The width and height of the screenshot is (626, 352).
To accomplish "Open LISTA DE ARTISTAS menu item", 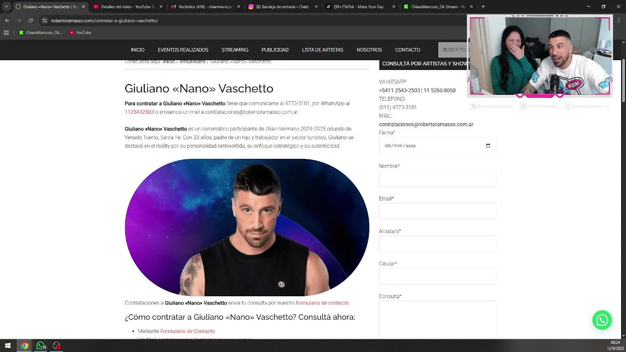I will 322,50.
